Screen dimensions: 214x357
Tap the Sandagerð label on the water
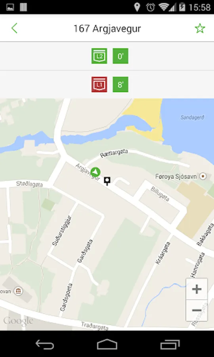click(x=192, y=117)
